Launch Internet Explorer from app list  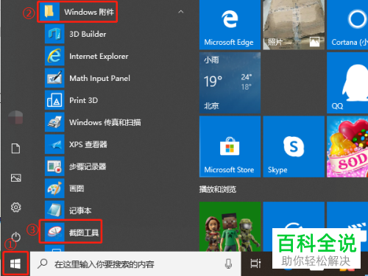tap(87, 56)
